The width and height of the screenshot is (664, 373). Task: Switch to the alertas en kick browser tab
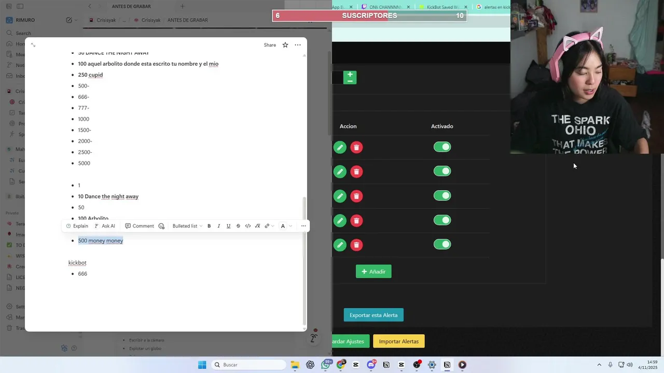tap(492, 7)
